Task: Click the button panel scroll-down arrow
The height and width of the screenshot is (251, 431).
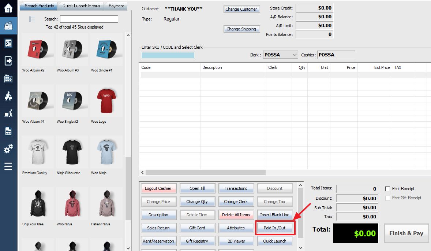Action: [300, 248]
